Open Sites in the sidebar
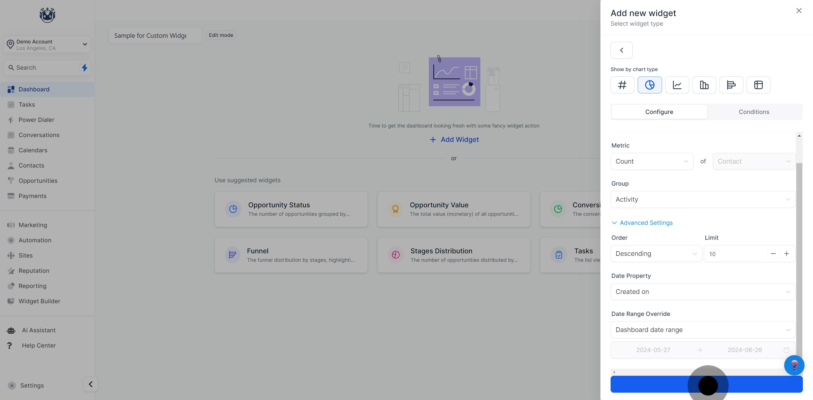813x400 pixels. tap(47, 256)
